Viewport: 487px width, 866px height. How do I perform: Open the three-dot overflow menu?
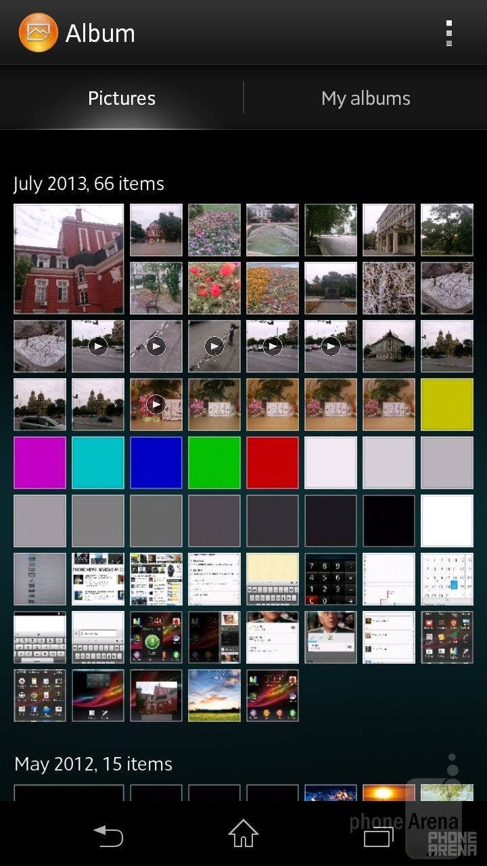[448, 32]
